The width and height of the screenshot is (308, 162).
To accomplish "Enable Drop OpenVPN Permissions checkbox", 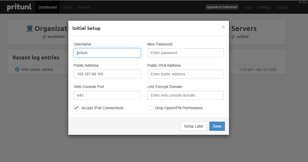I will (x=150, y=108).
